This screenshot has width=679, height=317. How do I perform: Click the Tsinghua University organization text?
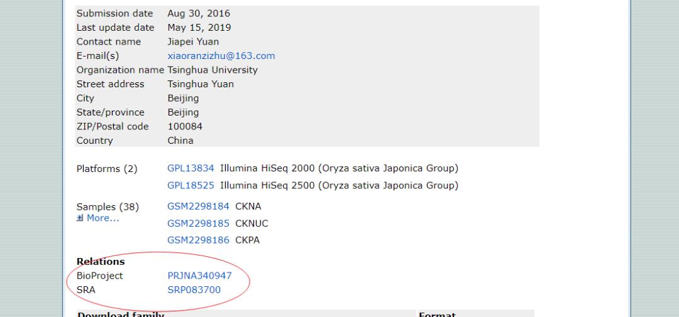213,70
